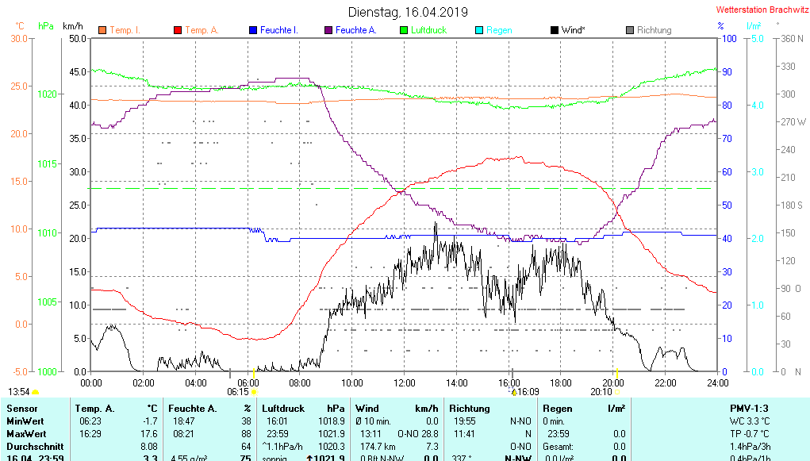
Task: Select the Temp. A. column header
Action: tap(95, 409)
